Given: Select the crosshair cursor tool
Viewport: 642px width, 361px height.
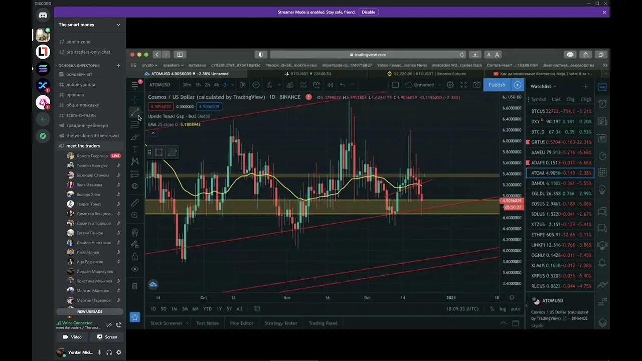Looking at the screenshot, I should [134, 100].
